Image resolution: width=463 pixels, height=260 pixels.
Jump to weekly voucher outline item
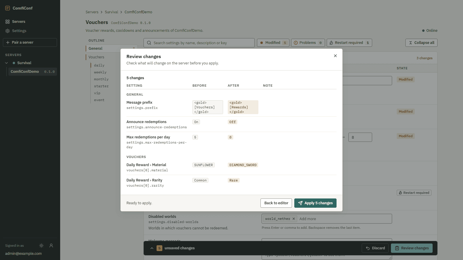[100, 72]
